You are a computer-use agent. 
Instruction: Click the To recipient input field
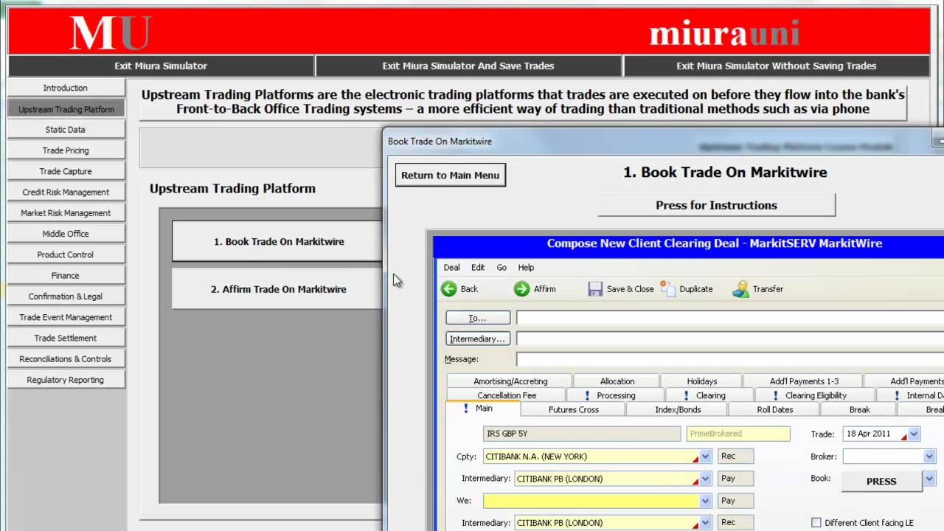pyautogui.click(x=730, y=318)
